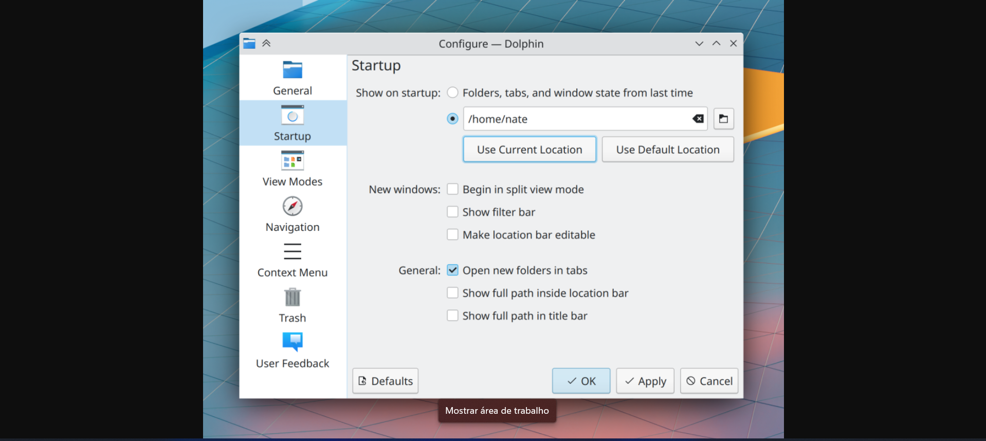Select the custom location radio button
The height and width of the screenshot is (441, 986).
pyautogui.click(x=452, y=119)
